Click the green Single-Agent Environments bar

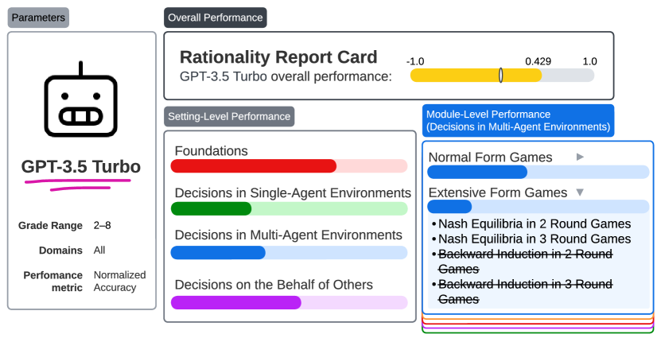click(x=212, y=209)
